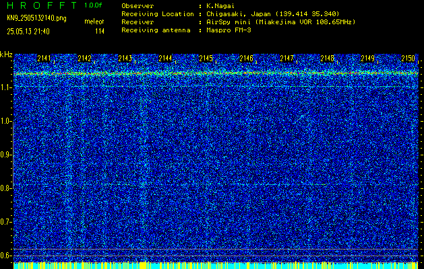Screen dimensions: 424x269
Task: Click the 2150 time marker
Action: (408, 59)
